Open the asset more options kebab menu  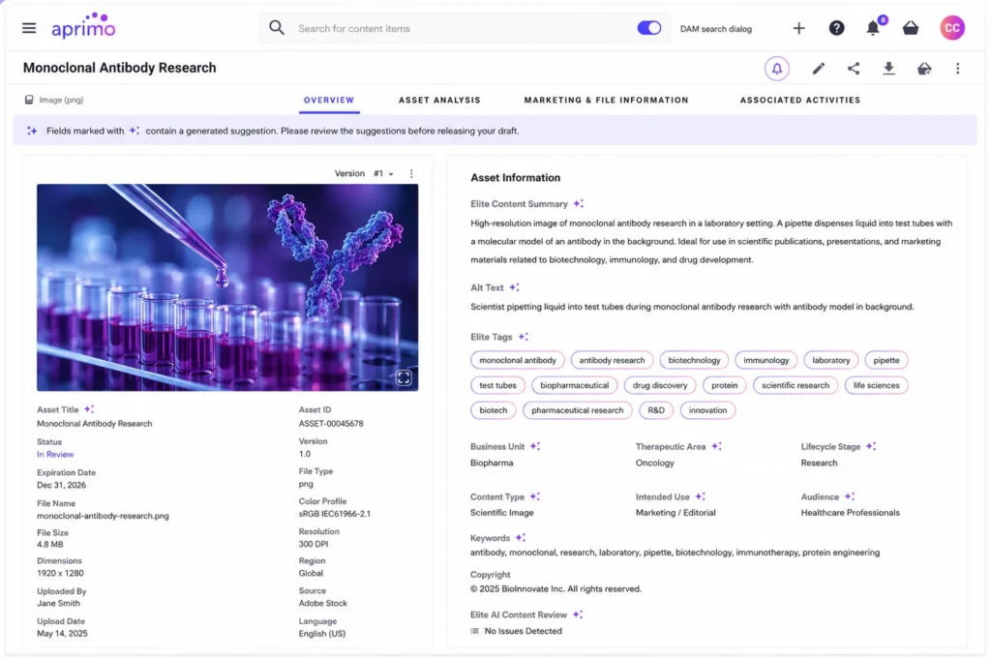pyautogui.click(x=957, y=69)
